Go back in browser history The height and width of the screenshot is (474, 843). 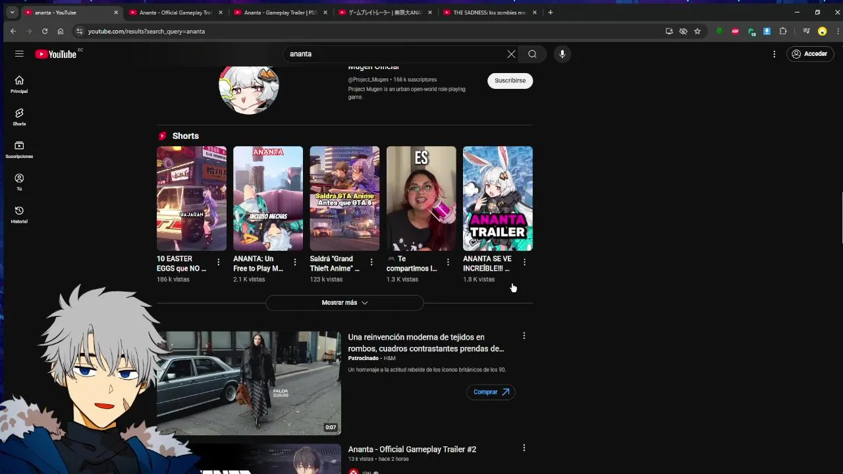click(13, 31)
